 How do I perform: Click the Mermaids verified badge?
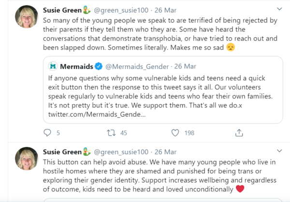(x=98, y=66)
